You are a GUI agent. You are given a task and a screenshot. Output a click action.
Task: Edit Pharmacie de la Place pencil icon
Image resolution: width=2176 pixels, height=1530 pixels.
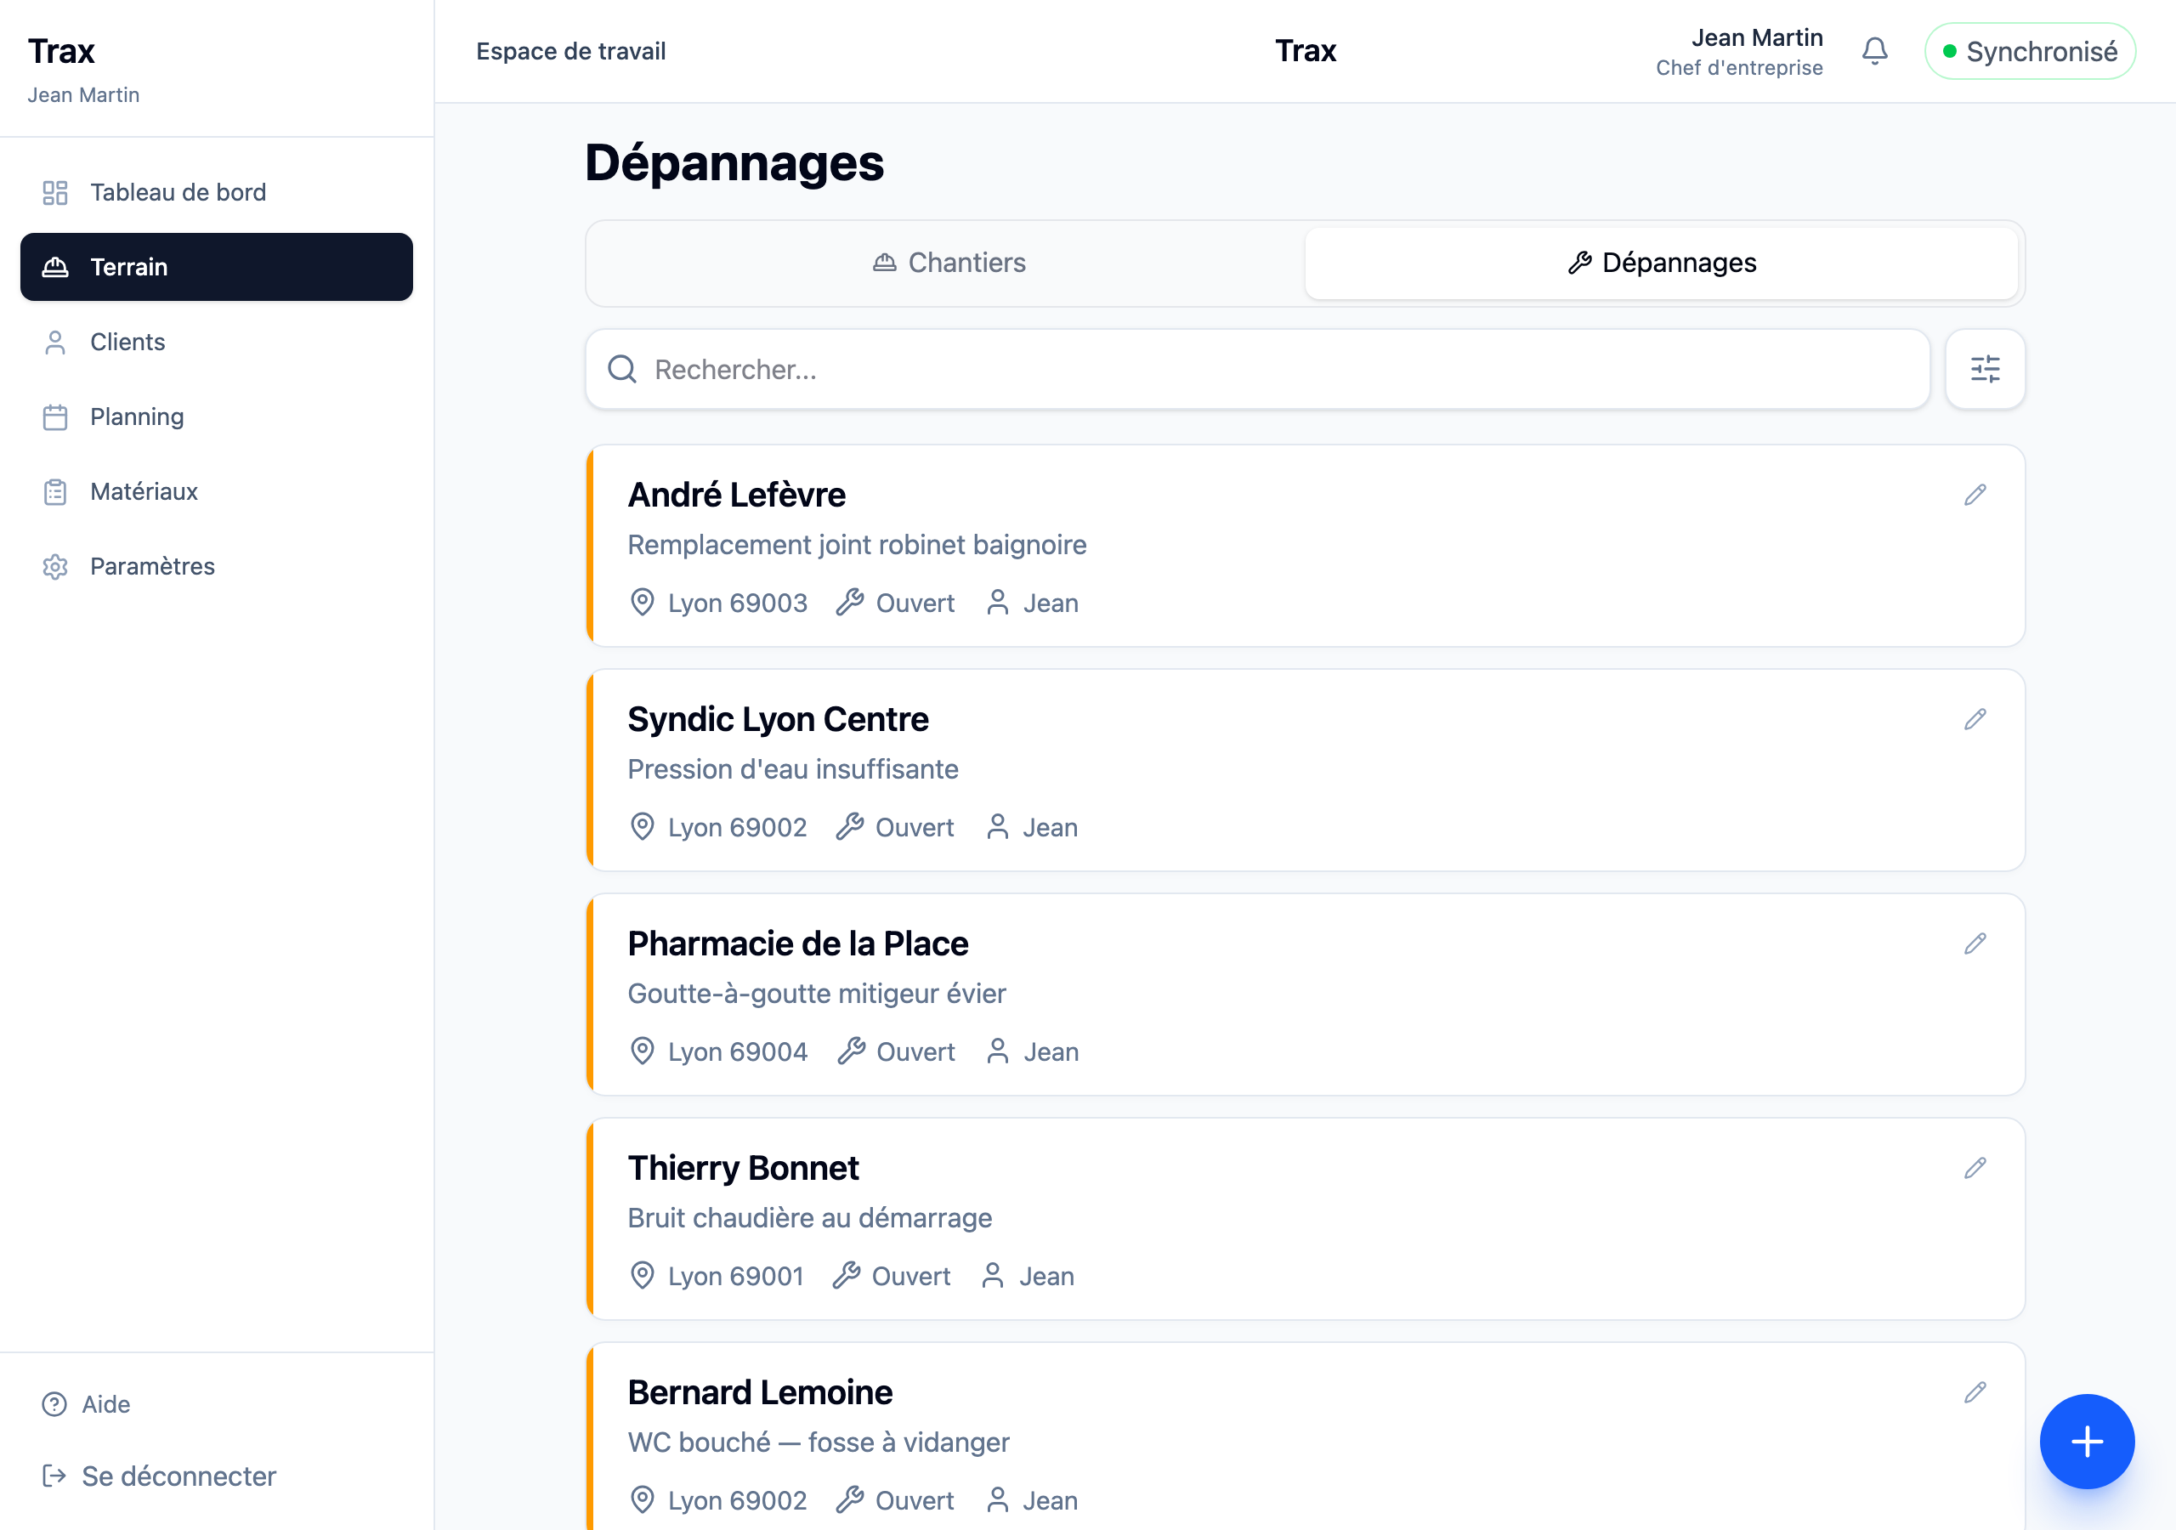[x=1975, y=944]
